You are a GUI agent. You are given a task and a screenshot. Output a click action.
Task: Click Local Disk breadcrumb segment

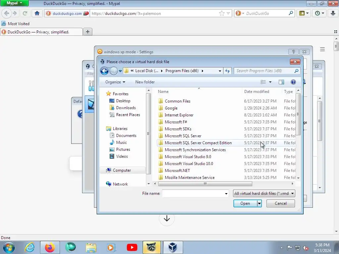147,71
